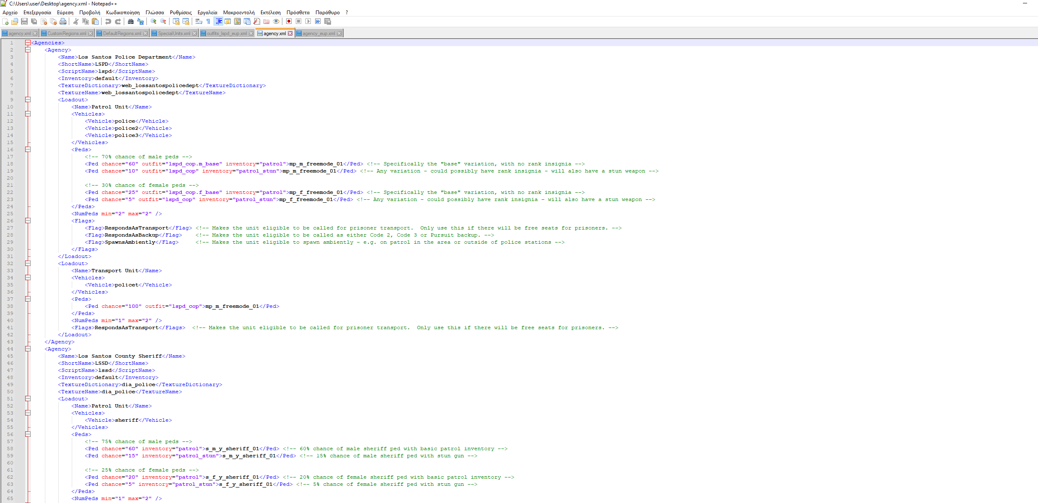Image resolution: width=1038 pixels, height=503 pixels.
Task: Collapse the Flags block on line 26
Action: [28, 221]
